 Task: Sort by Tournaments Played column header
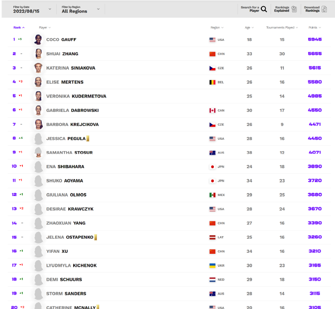tap(282, 27)
